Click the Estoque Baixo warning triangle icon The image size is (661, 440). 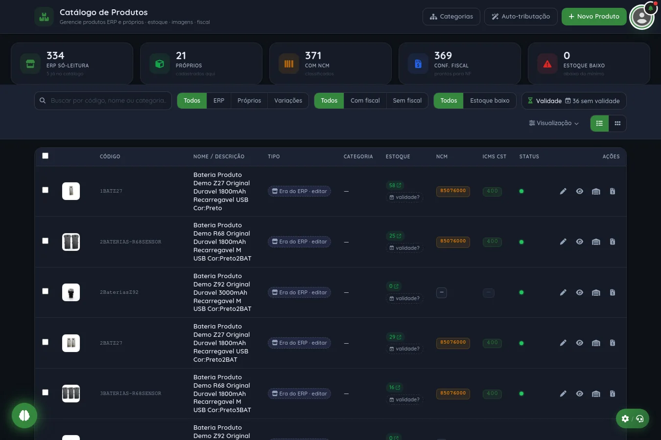[547, 64]
